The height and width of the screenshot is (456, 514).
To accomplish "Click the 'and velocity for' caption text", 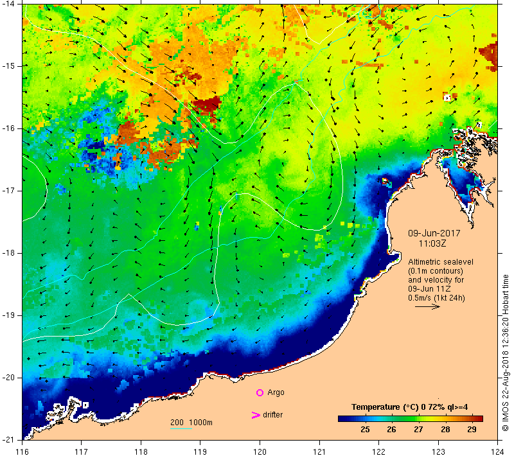I will pyautogui.click(x=436, y=280).
